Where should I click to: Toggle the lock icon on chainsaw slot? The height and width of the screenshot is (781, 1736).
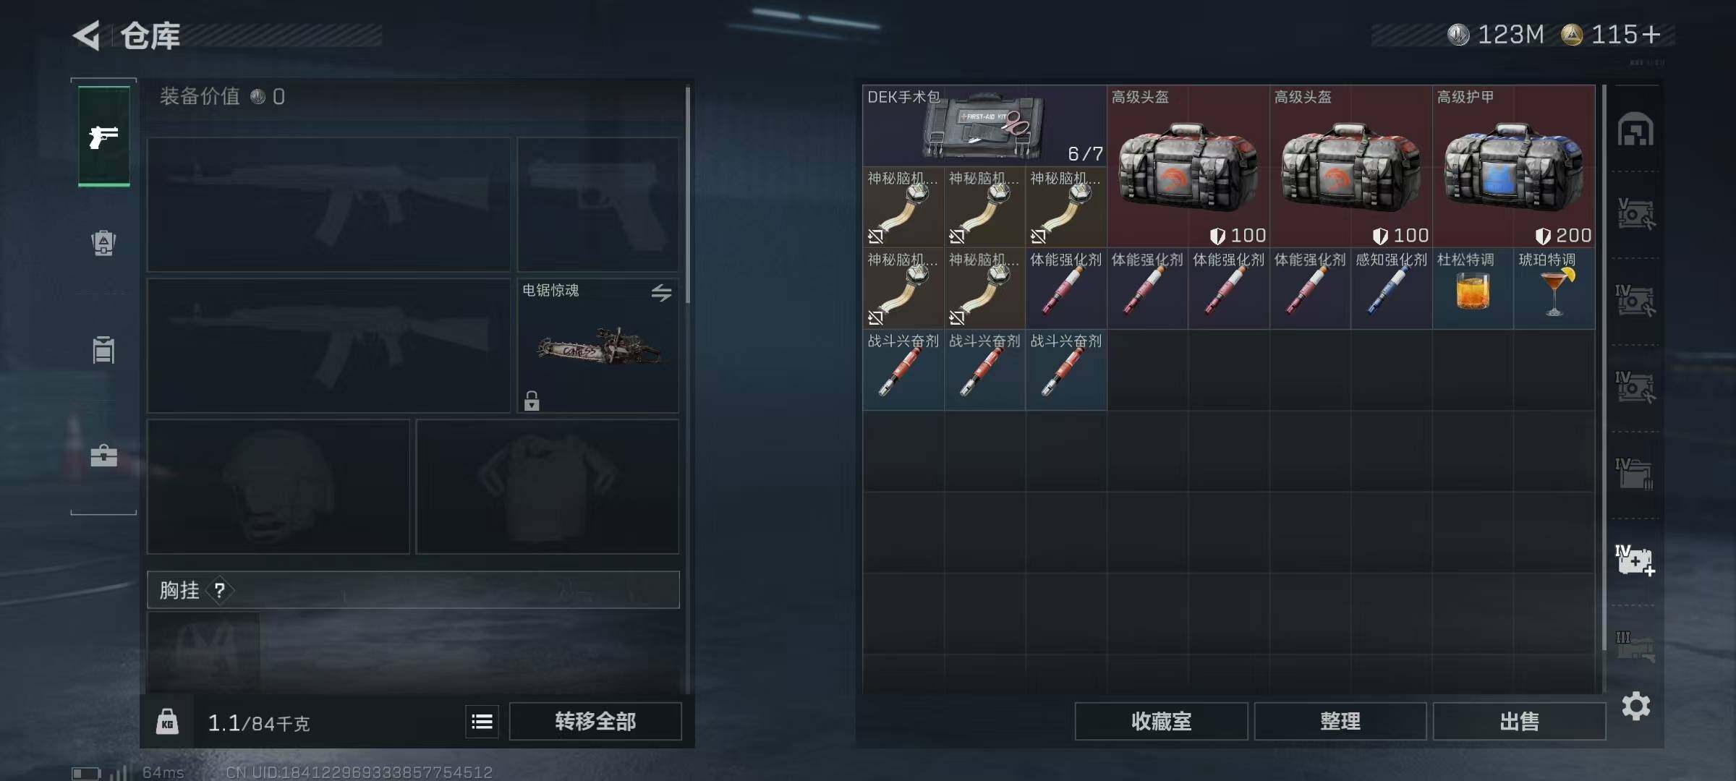click(532, 400)
